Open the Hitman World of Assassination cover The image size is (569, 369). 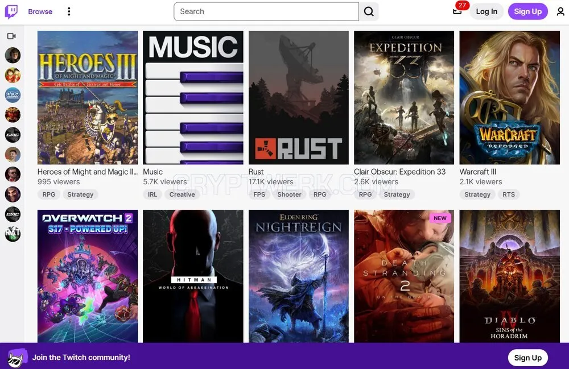[x=193, y=276]
